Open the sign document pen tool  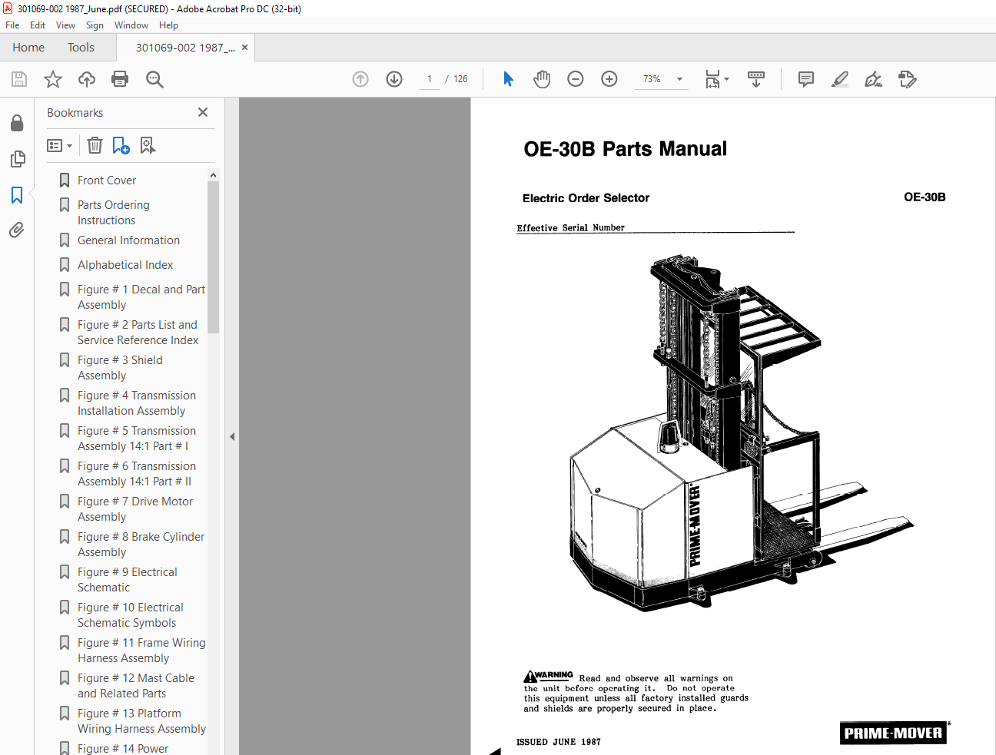pos(874,79)
